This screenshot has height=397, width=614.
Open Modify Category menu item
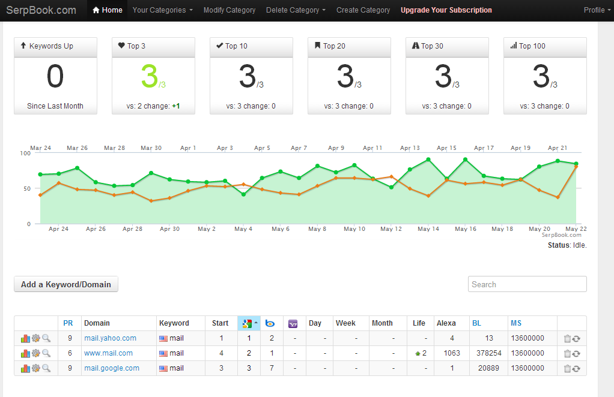pyautogui.click(x=229, y=10)
